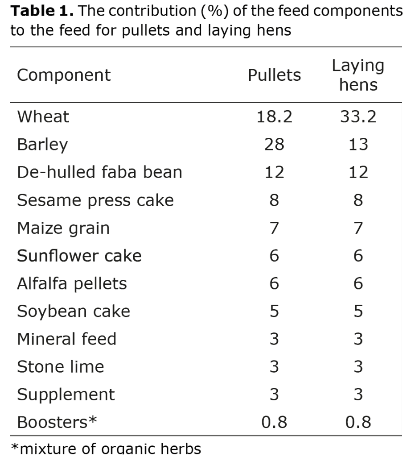This screenshot has height=457, width=411.
Task: Select the Barley row label
Action: [x=42, y=145]
